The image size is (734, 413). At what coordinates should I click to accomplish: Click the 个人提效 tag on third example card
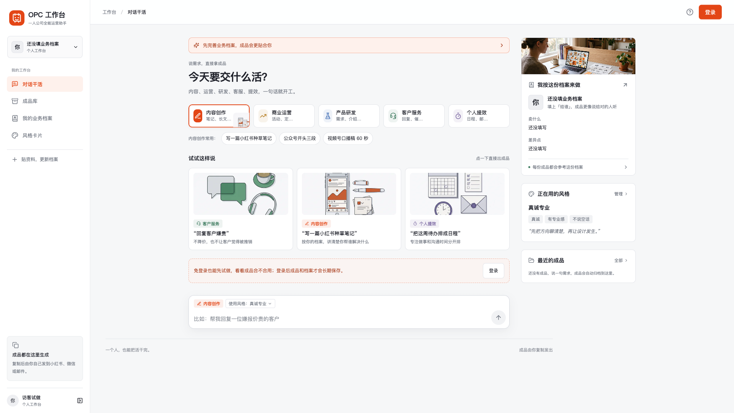point(424,224)
